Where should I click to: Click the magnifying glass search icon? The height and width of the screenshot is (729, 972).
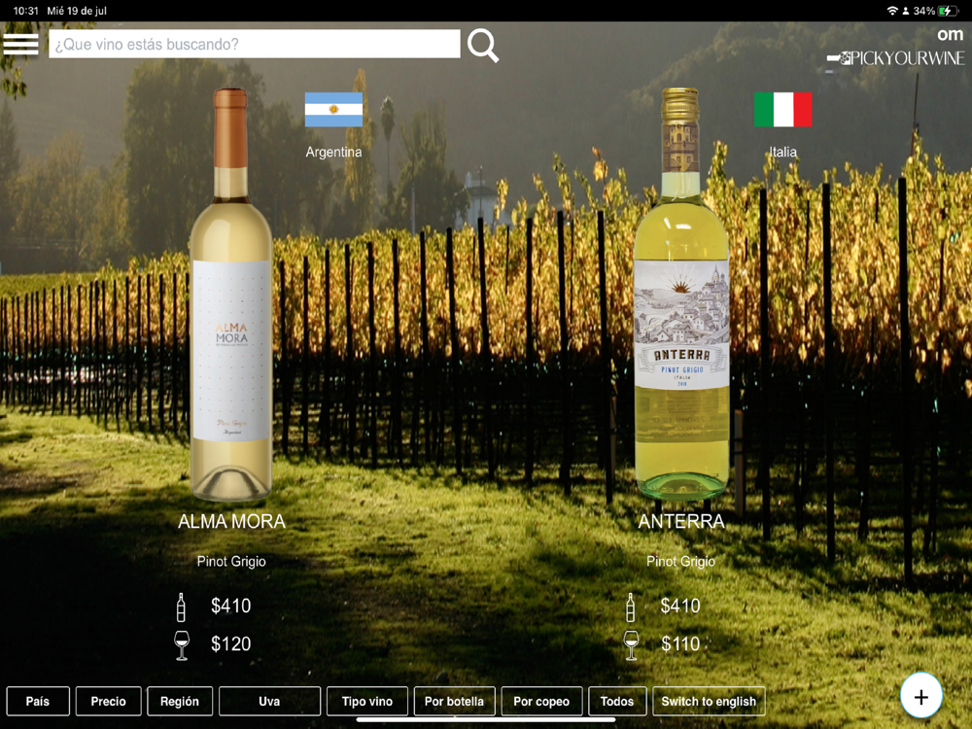(x=483, y=46)
